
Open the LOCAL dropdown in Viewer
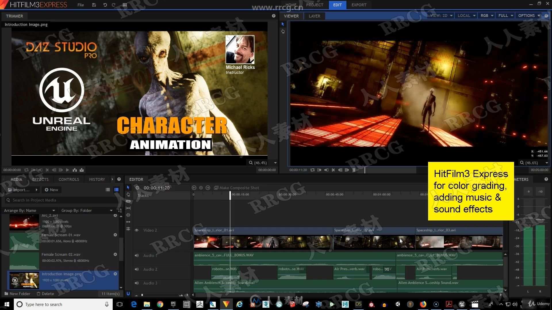tap(466, 15)
